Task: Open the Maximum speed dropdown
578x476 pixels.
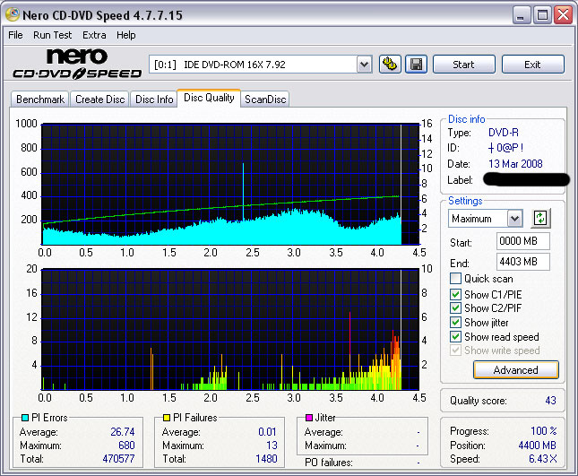Action: [x=514, y=219]
